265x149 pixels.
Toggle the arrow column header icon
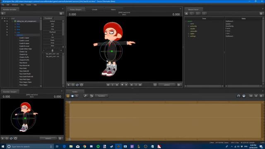(x=7, y=18)
